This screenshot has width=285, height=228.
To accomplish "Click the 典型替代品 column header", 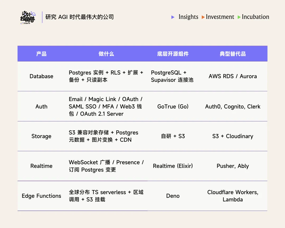I will click(x=233, y=54).
